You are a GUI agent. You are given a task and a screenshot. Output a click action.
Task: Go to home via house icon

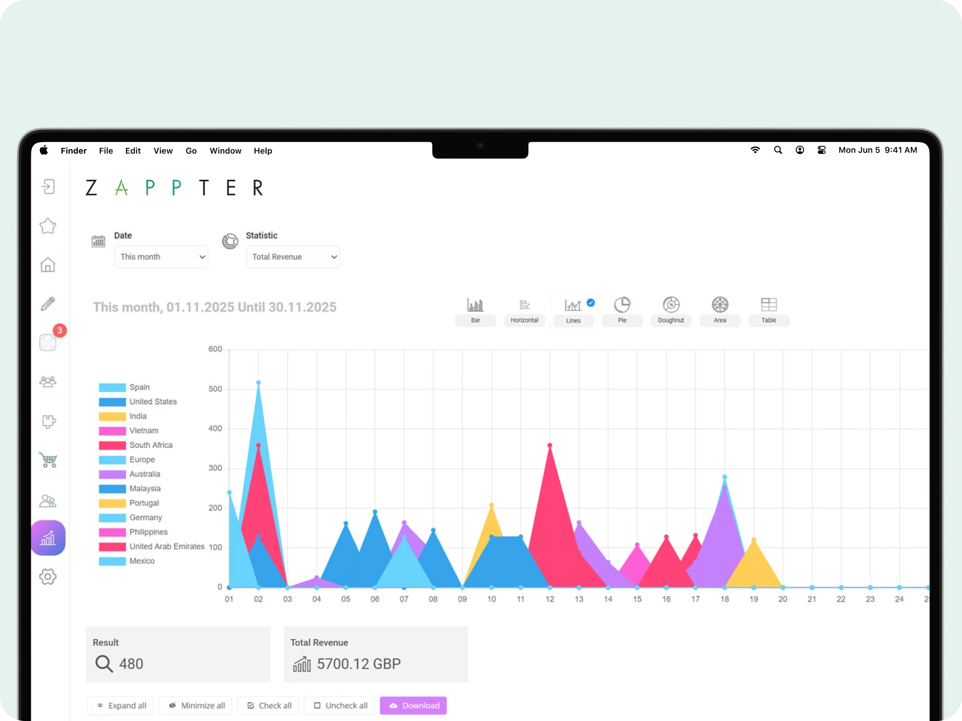pos(48,265)
